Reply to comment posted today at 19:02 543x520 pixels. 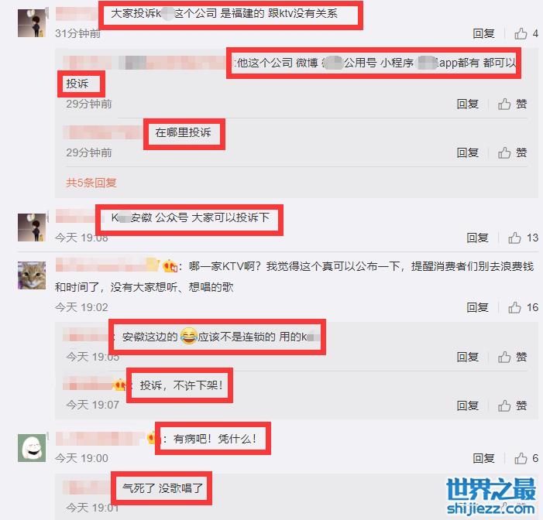point(477,307)
